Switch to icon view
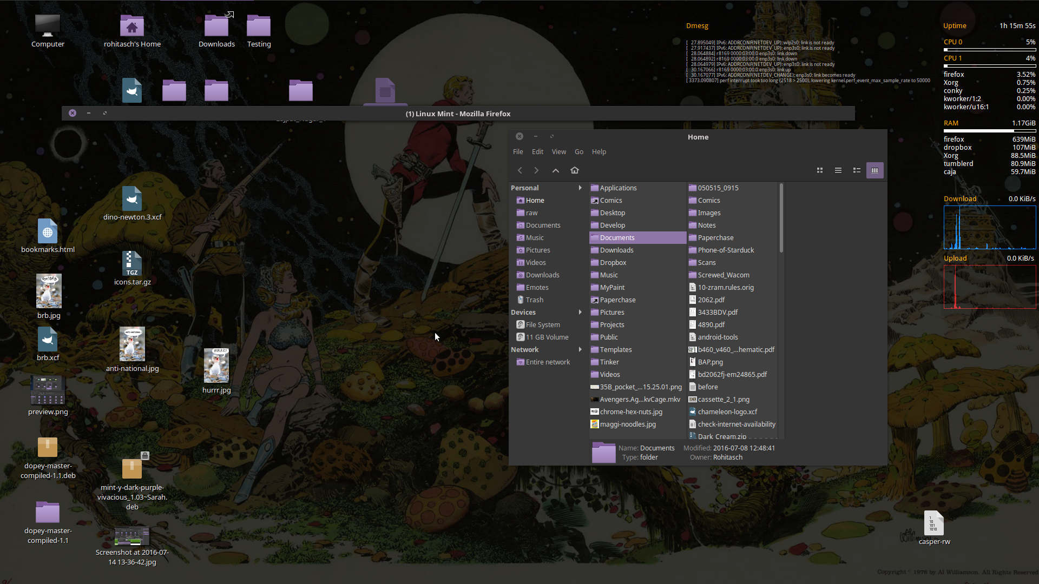The width and height of the screenshot is (1039, 584). (820, 170)
